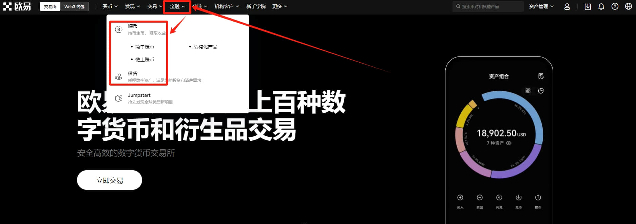Screen dimensions: 636x224
Task: Expand the 资产管理 dropdown
Action: [x=541, y=6]
